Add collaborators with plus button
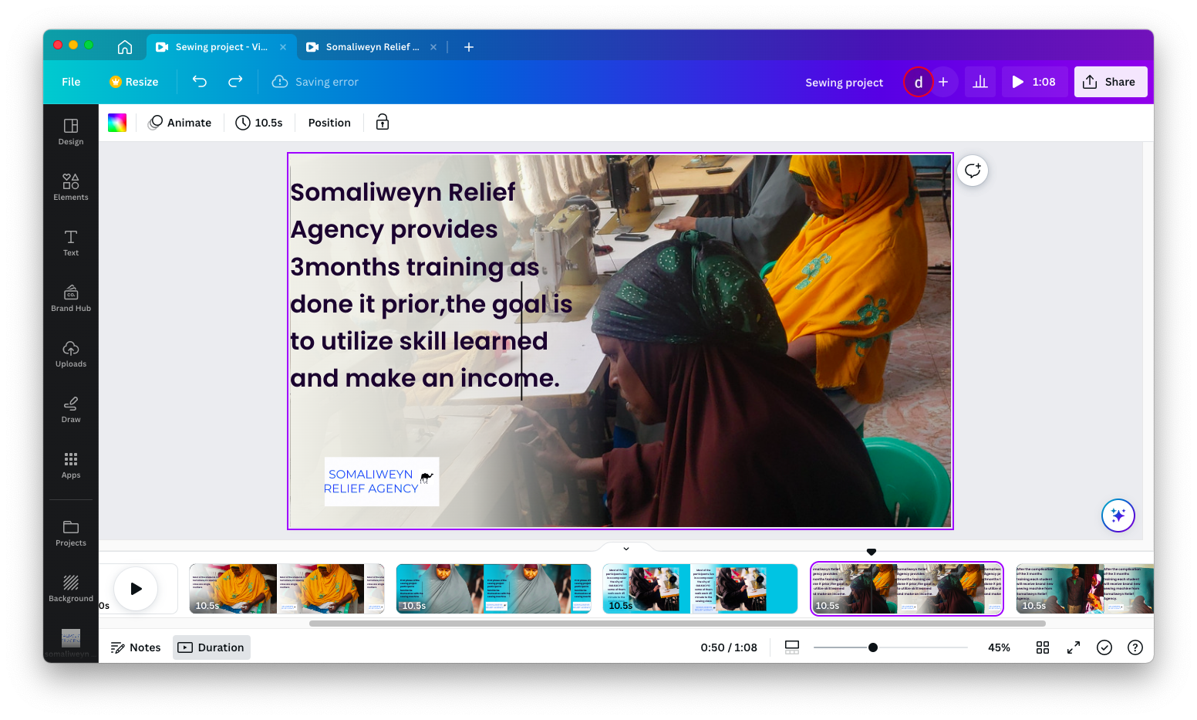 click(x=943, y=82)
